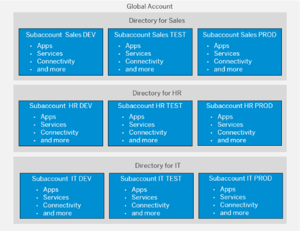
Task: Click Apps in Subaccount Sales DEV
Action: (44, 46)
